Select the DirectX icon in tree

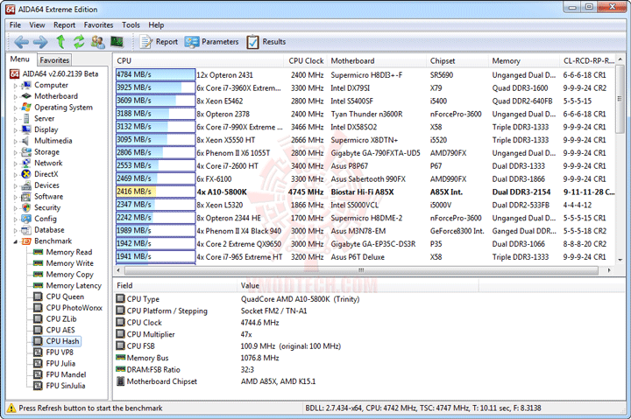26,174
